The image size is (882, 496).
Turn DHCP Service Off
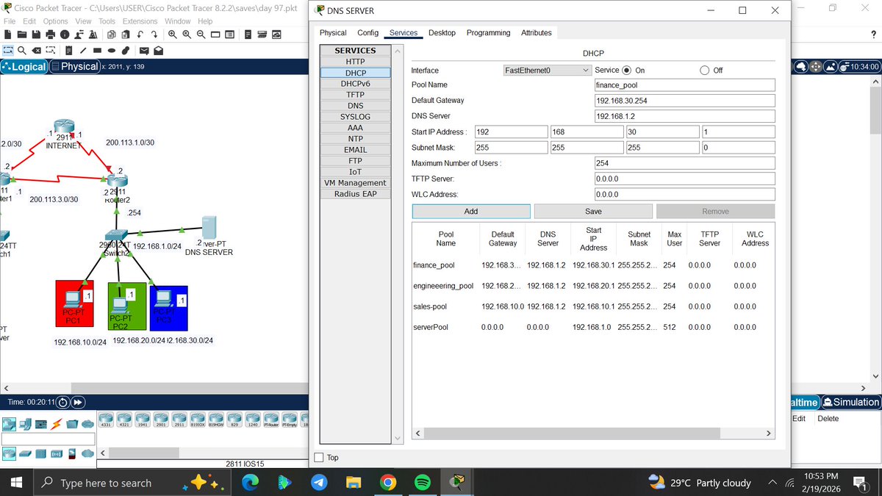click(x=705, y=71)
